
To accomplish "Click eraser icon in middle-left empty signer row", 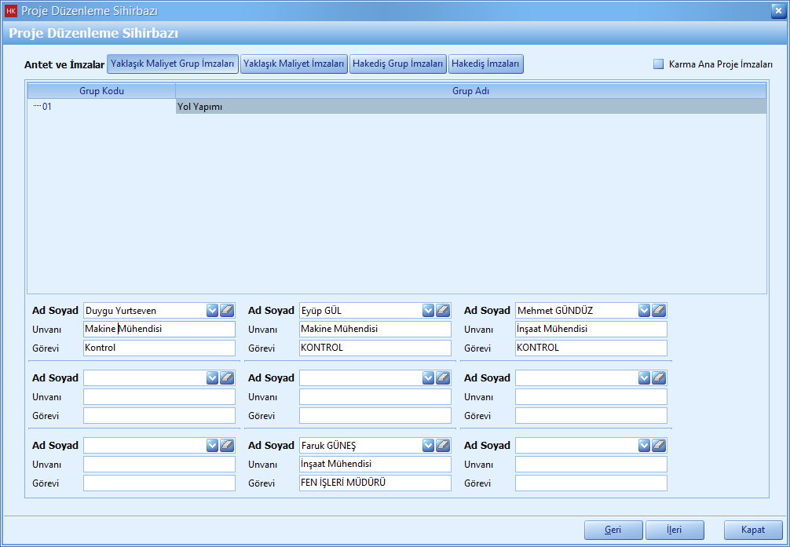I will 227,377.
